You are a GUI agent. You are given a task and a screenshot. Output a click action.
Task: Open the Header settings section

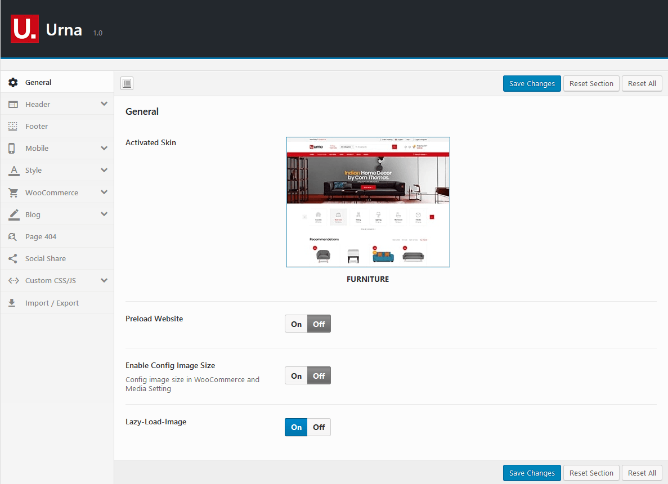[x=57, y=104]
